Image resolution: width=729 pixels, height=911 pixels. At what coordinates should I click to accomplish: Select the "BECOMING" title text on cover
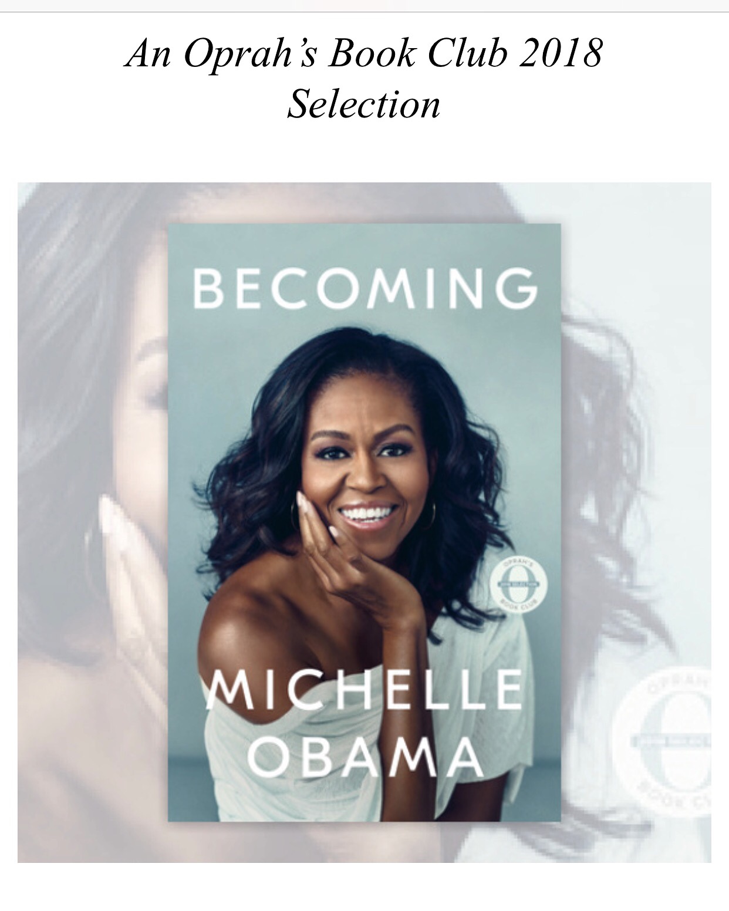[365, 288]
